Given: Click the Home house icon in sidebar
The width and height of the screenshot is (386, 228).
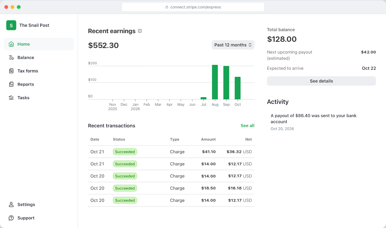Looking at the screenshot, I should click(x=11, y=44).
